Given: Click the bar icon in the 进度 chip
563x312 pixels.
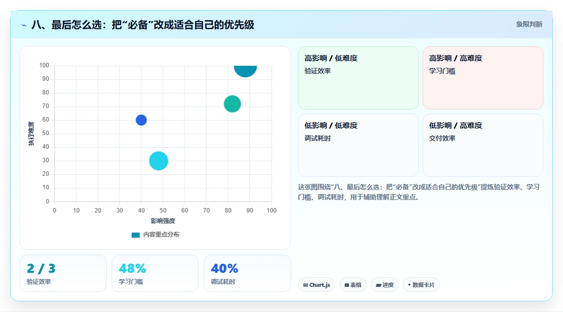Looking at the screenshot, I should pyautogui.click(x=379, y=285).
